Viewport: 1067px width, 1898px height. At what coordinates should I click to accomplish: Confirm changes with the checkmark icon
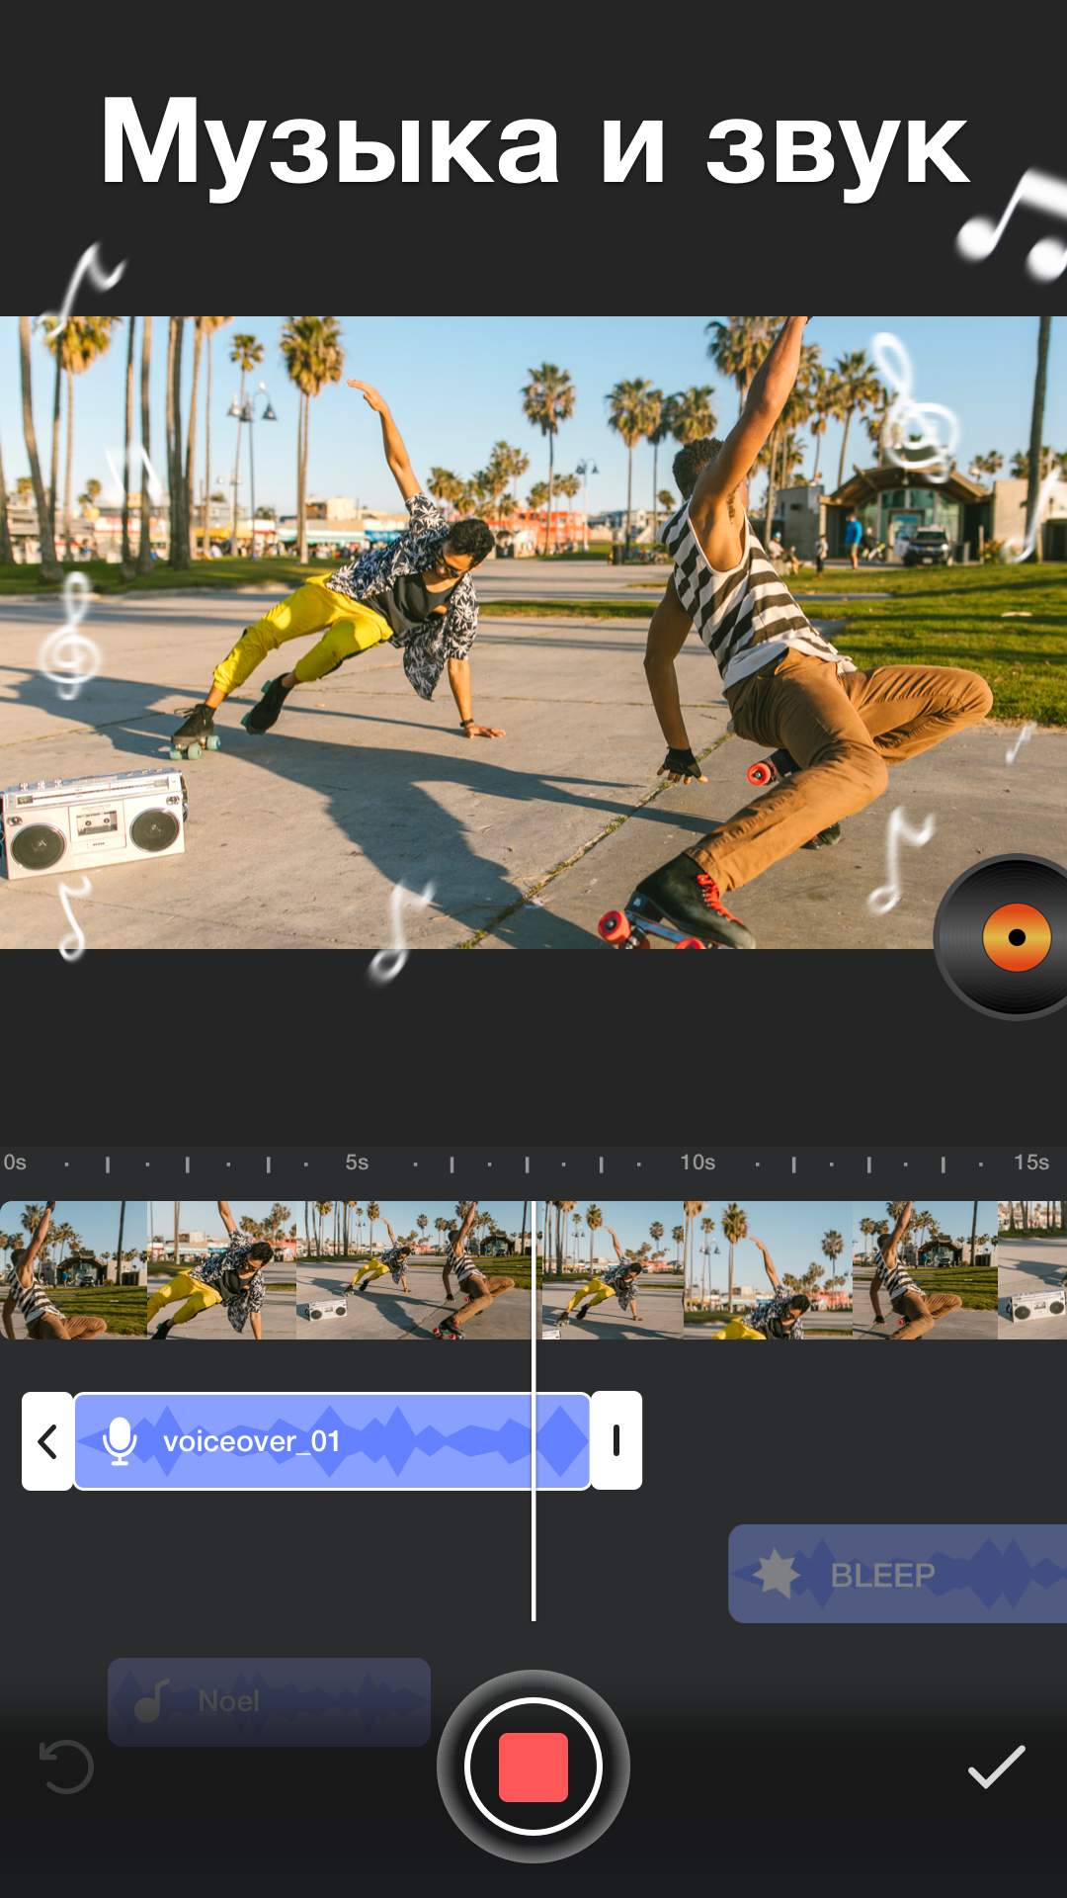click(996, 1767)
